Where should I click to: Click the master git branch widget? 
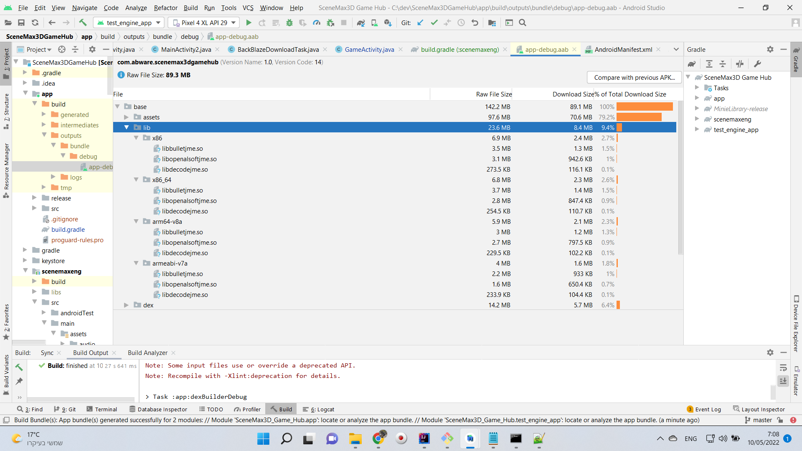[x=759, y=420]
